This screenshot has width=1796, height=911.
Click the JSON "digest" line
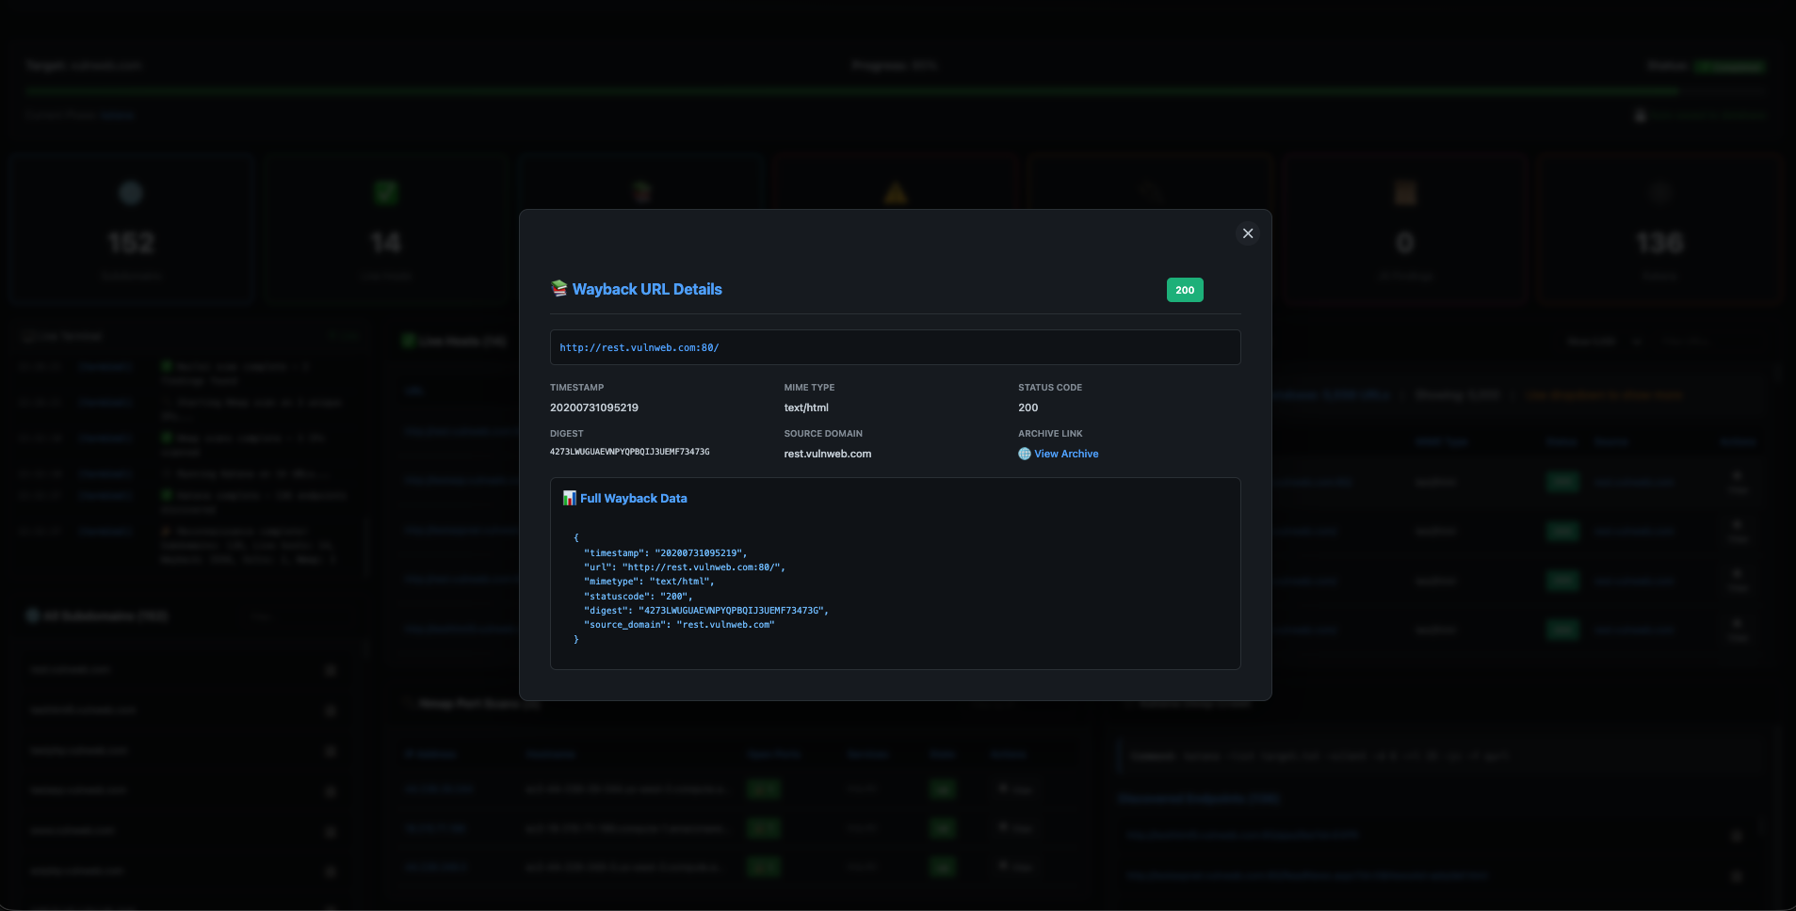tap(706, 611)
